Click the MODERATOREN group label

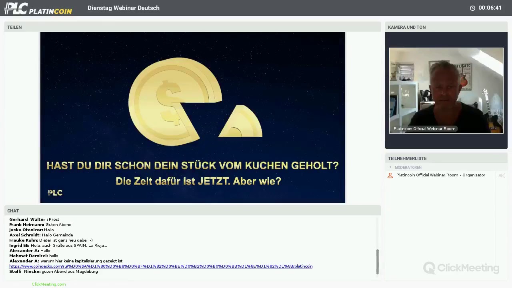408,168
